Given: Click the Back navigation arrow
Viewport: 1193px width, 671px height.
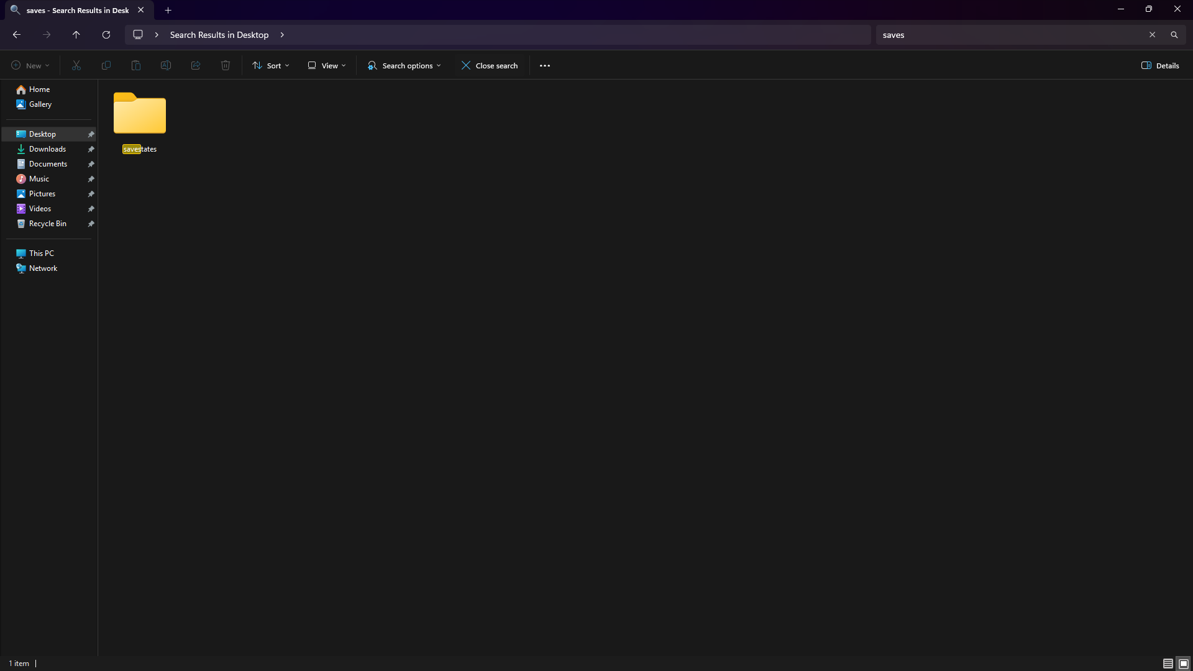Looking at the screenshot, I should [17, 35].
